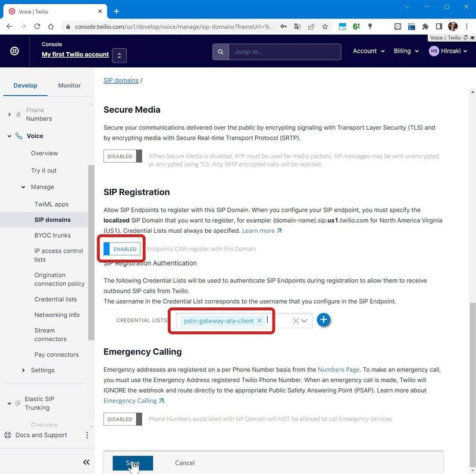Open the Chrome profile avatar
Image resolution: width=476 pixels, height=474 pixels.
click(x=453, y=26)
